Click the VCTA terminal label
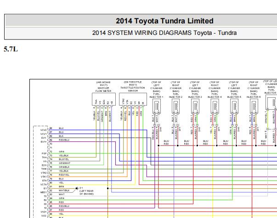 pyautogui.click(x=44, y=184)
